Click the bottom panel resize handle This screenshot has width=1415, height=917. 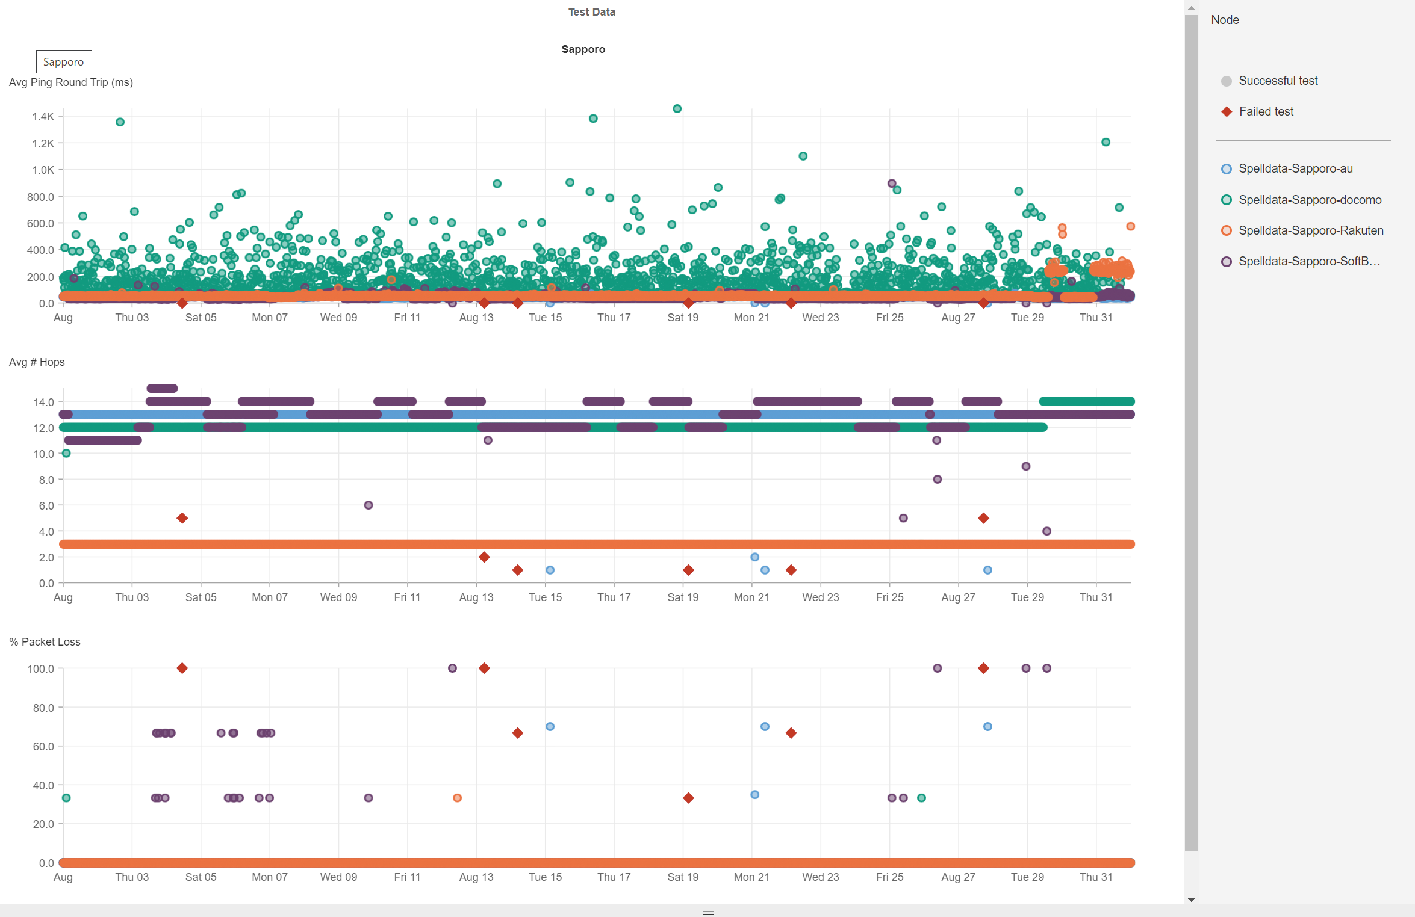(707, 912)
